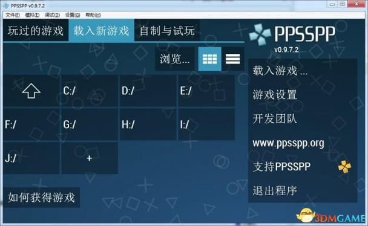The width and height of the screenshot is (368, 226).
Task: Open the E:/ drive tile
Action: click(x=206, y=91)
